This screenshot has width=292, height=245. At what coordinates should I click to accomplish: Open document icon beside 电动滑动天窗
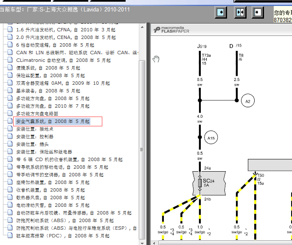coord(10,205)
